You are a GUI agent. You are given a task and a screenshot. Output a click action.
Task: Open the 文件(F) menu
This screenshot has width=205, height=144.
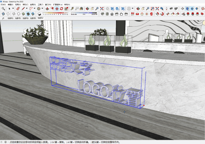point(3,4)
